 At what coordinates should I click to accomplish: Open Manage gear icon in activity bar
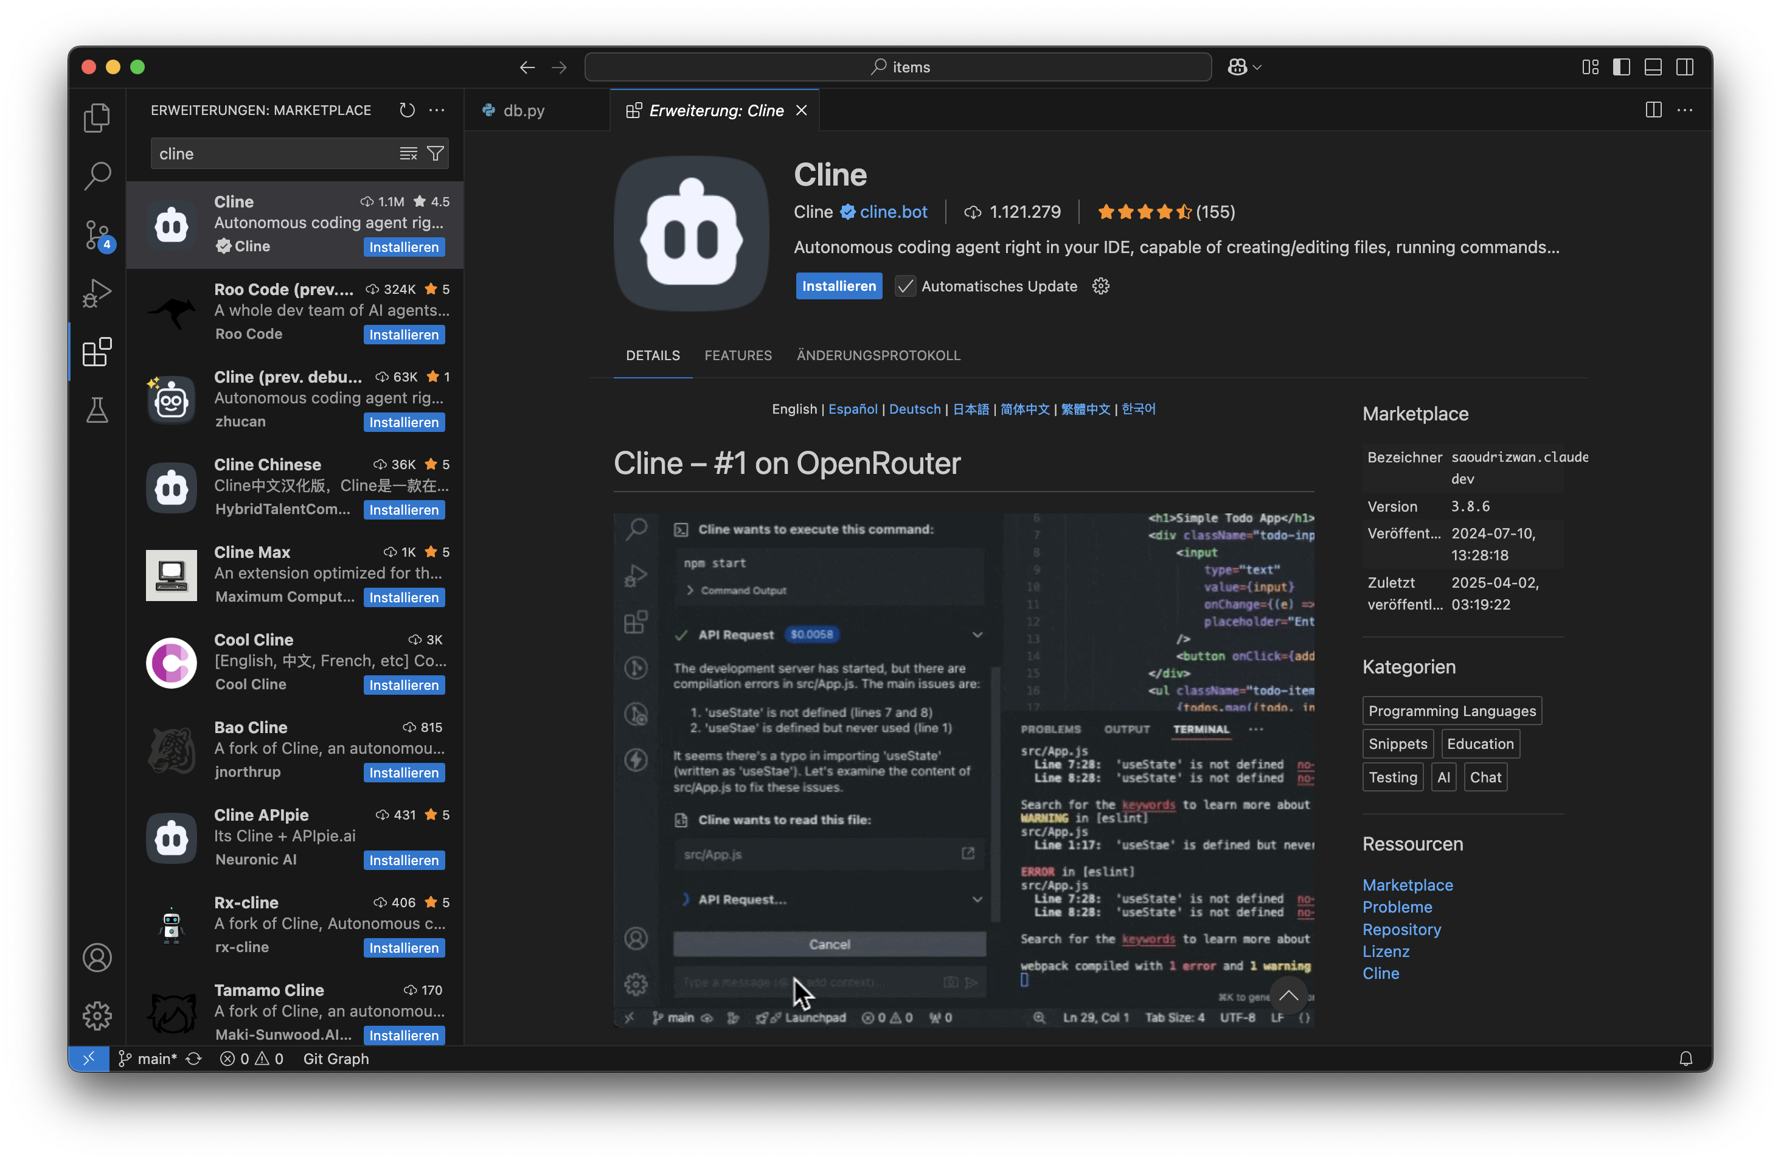click(x=97, y=1015)
